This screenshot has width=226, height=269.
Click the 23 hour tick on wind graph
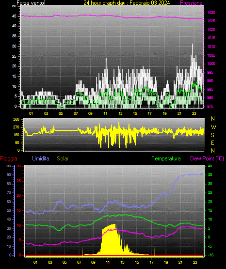tap(194, 113)
